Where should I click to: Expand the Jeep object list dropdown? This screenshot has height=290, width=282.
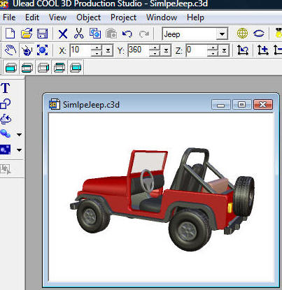pyautogui.click(x=222, y=34)
